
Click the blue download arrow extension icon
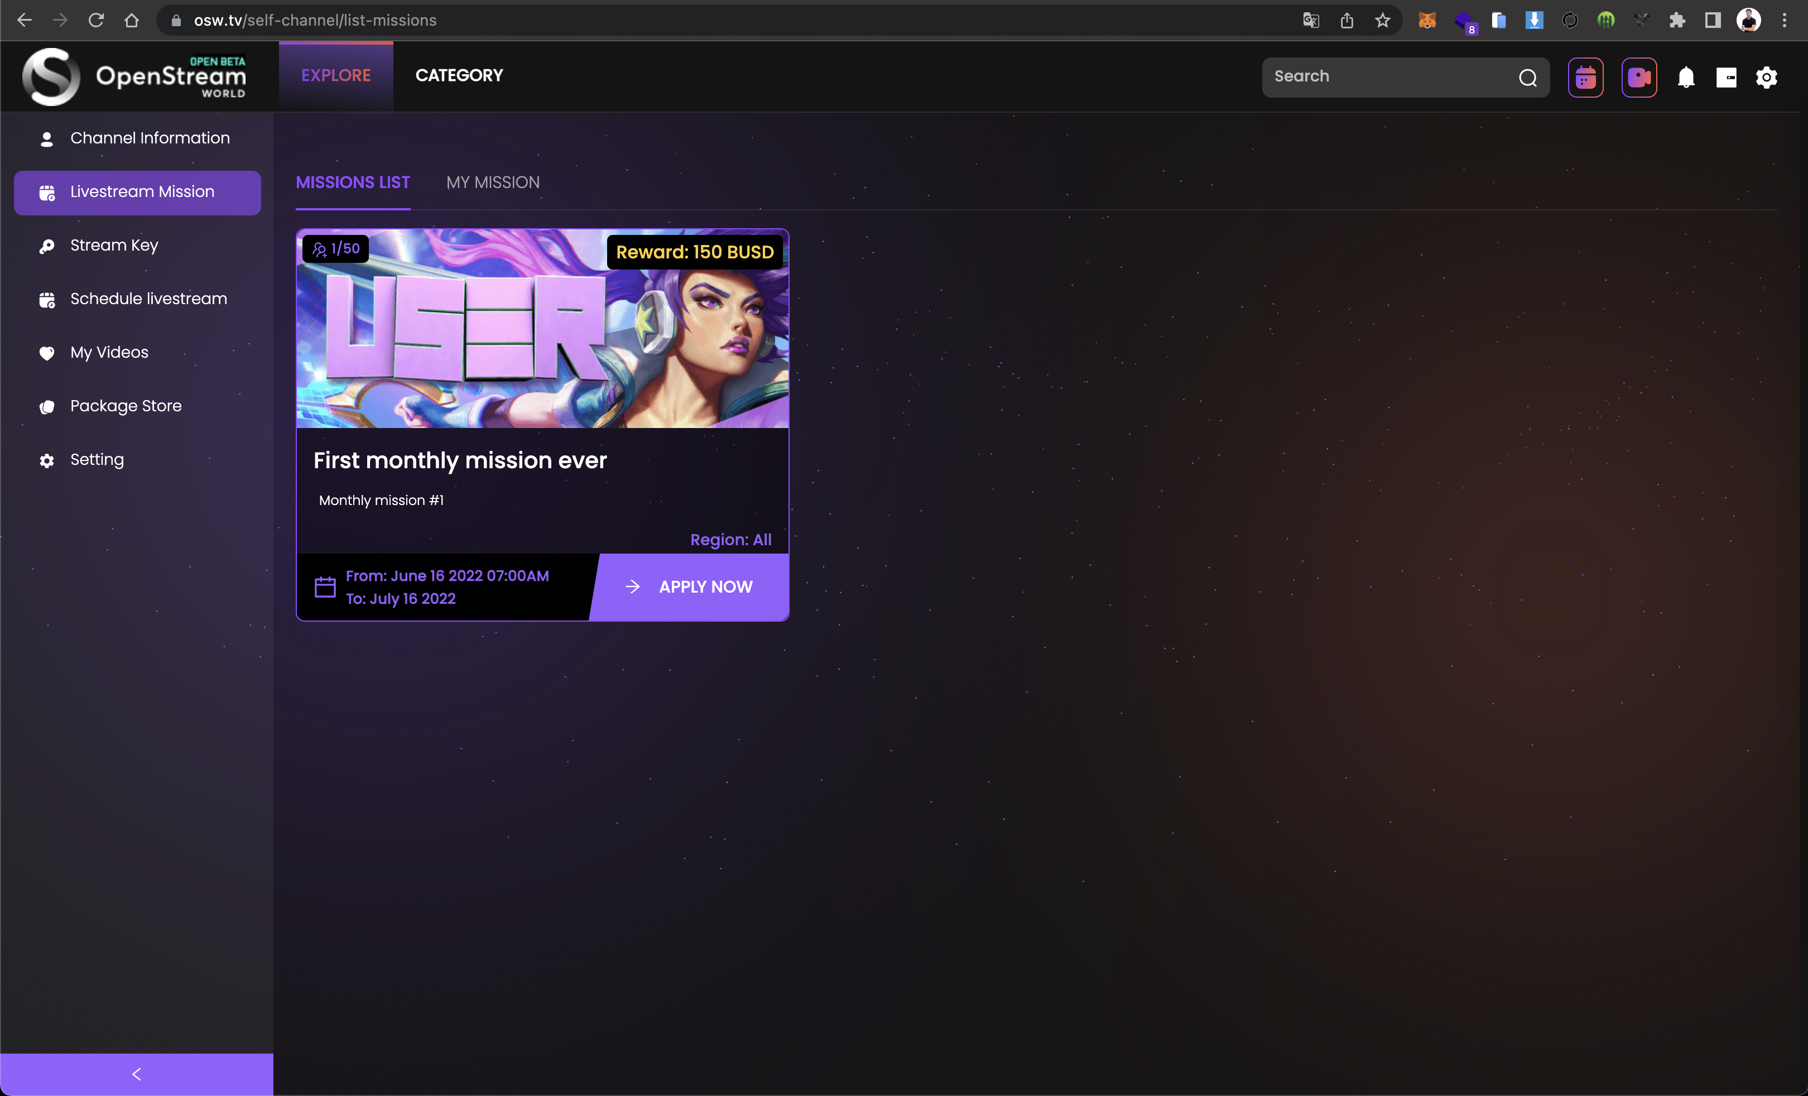[x=1533, y=20]
